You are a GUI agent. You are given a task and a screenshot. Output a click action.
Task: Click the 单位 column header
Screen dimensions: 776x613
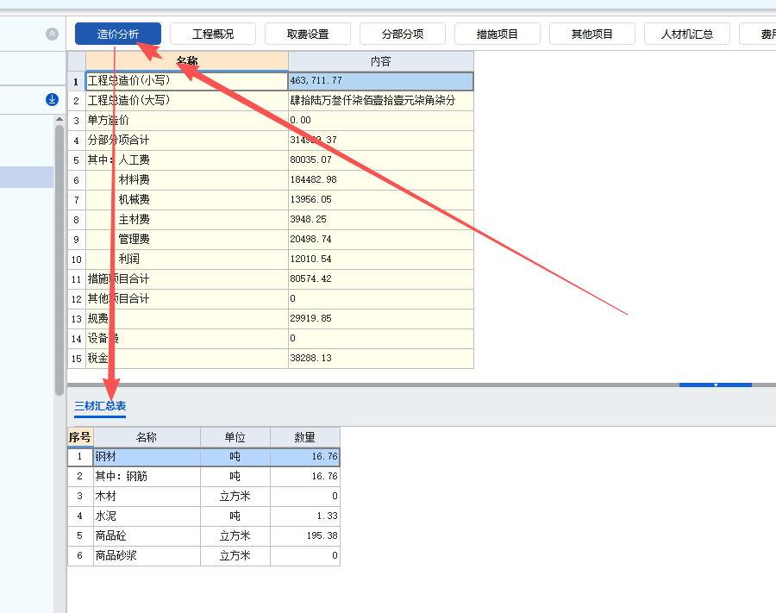pyautogui.click(x=235, y=437)
